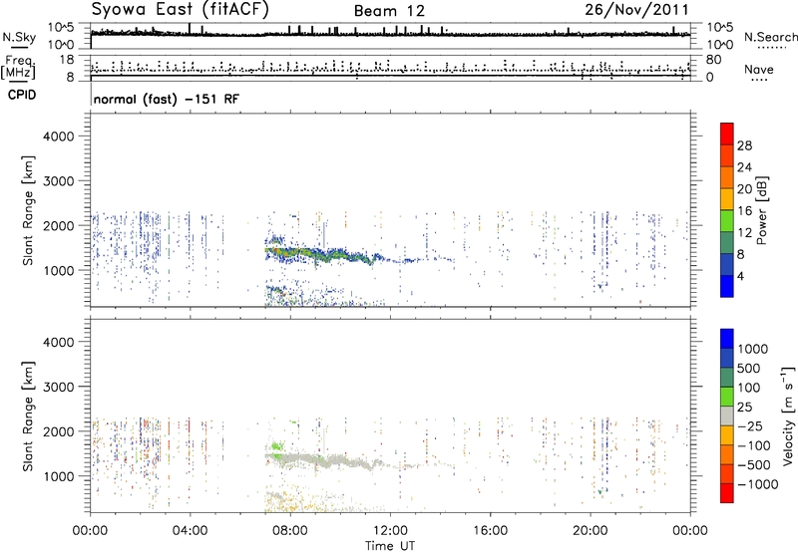Click the 3000 tick on power panel
The width and height of the screenshot is (798, 552).
[x=58, y=181]
